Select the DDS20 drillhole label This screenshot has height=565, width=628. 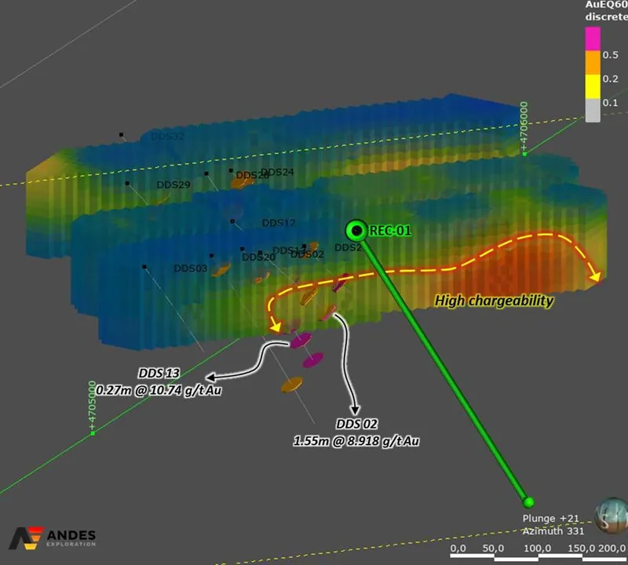pos(259,257)
